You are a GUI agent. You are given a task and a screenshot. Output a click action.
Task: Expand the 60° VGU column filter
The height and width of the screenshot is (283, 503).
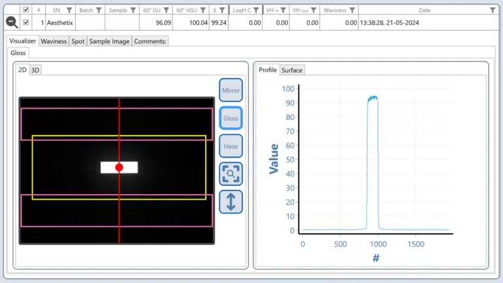pyautogui.click(x=202, y=10)
